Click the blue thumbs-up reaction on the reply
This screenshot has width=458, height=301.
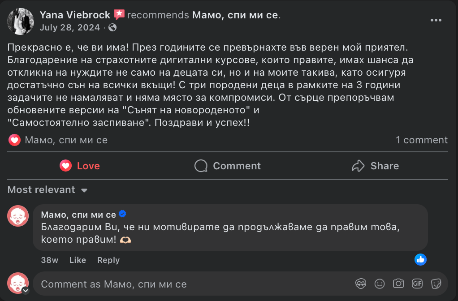tap(420, 259)
